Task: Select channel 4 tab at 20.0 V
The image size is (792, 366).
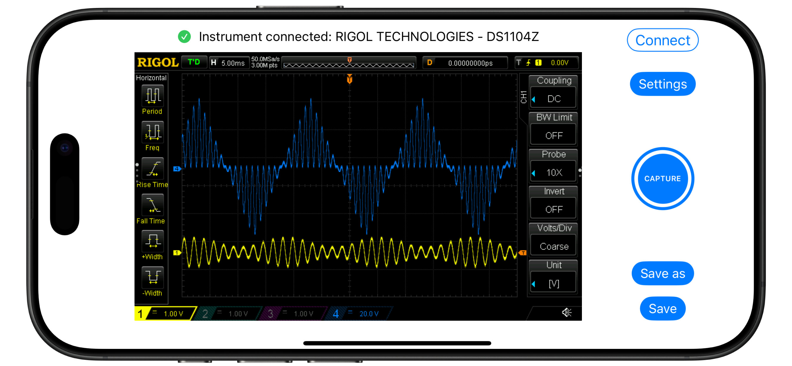Action: click(x=360, y=314)
